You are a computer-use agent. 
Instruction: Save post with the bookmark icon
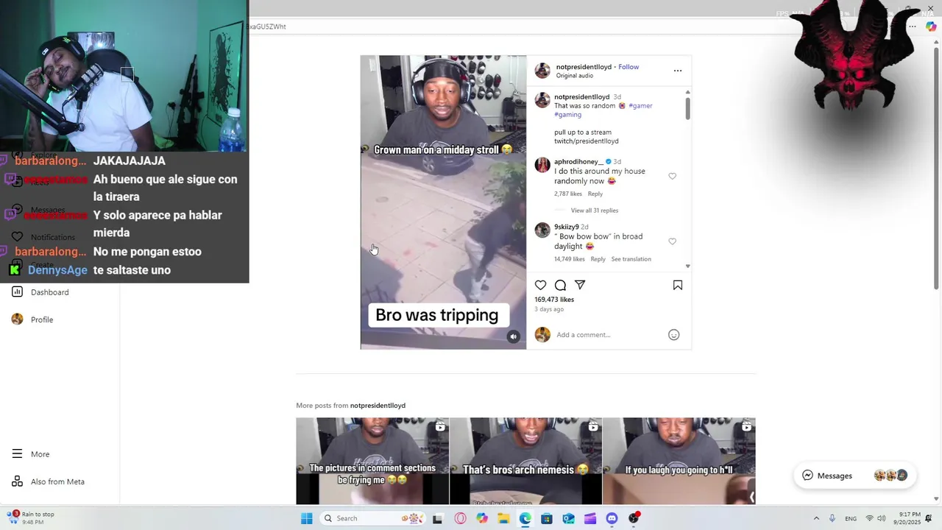678,286
